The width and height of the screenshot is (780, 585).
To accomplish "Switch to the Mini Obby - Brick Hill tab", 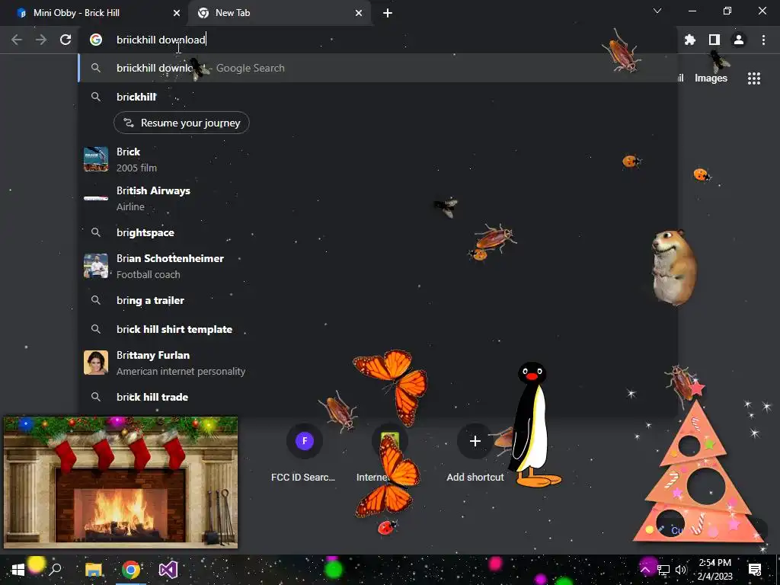I will [94, 13].
